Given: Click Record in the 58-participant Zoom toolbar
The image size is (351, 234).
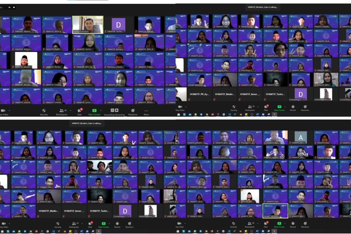Looking at the screenshot, I should [x=292, y=225].
